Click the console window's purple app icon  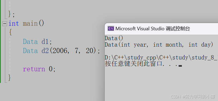tap(111, 28)
